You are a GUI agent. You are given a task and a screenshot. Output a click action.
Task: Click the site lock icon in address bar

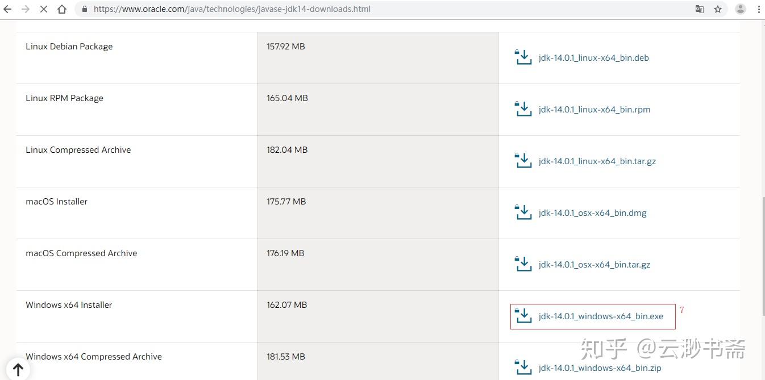click(x=85, y=9)
